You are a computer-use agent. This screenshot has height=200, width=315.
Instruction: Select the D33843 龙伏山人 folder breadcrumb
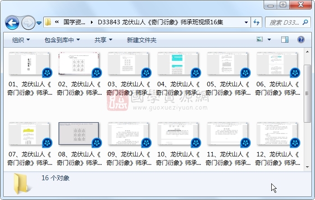pos(160,22)
